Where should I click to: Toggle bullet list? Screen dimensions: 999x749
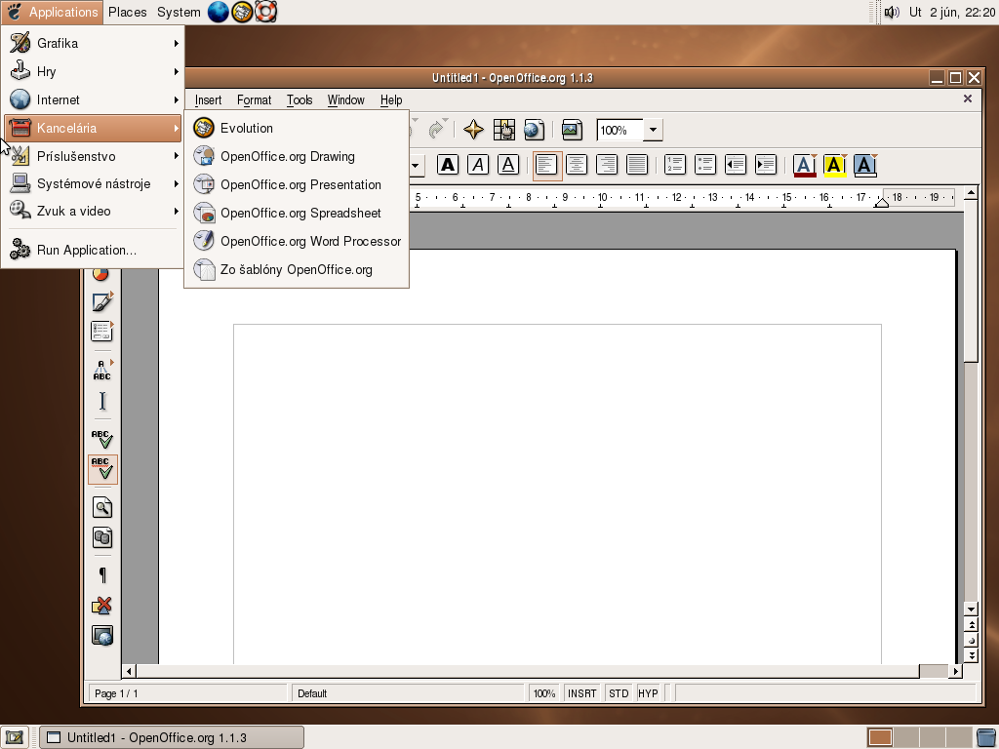point(704,165)
